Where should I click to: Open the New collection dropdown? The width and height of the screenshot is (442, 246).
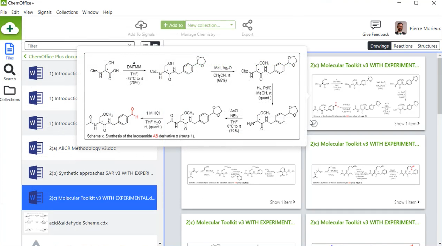coord(231,25)
